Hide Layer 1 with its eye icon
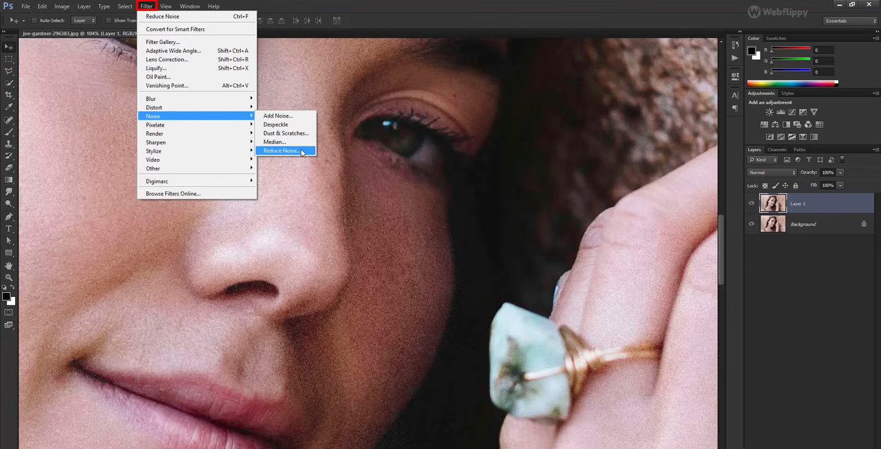This screenshot has height=449, width=881. [751, 204]
